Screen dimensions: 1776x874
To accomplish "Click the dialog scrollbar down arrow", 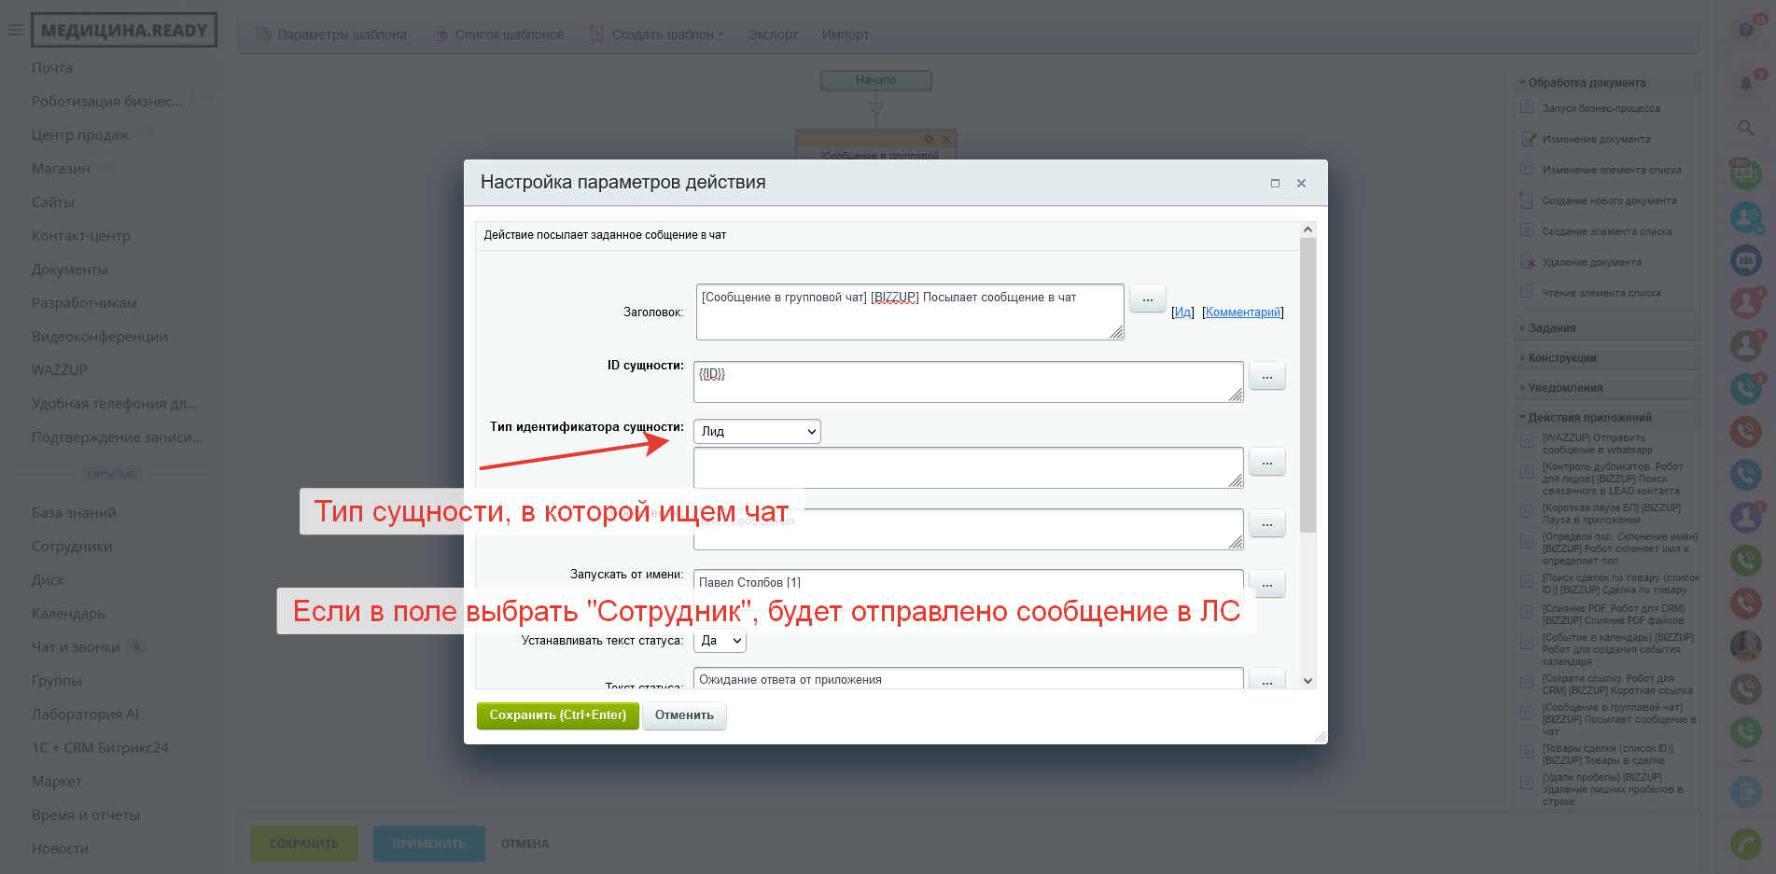I will click(1308, 681).
